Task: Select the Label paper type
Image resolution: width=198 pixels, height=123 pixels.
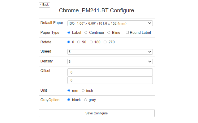Action: (x=69, y=33)
